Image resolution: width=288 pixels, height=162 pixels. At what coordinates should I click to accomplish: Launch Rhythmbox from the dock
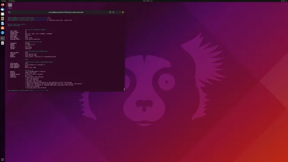[3, 19]
